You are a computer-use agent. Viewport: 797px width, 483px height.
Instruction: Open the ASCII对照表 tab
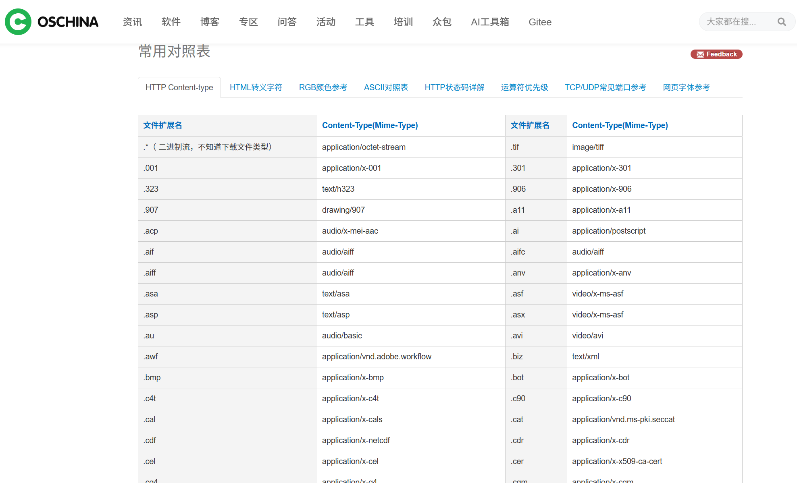point(386,87)
